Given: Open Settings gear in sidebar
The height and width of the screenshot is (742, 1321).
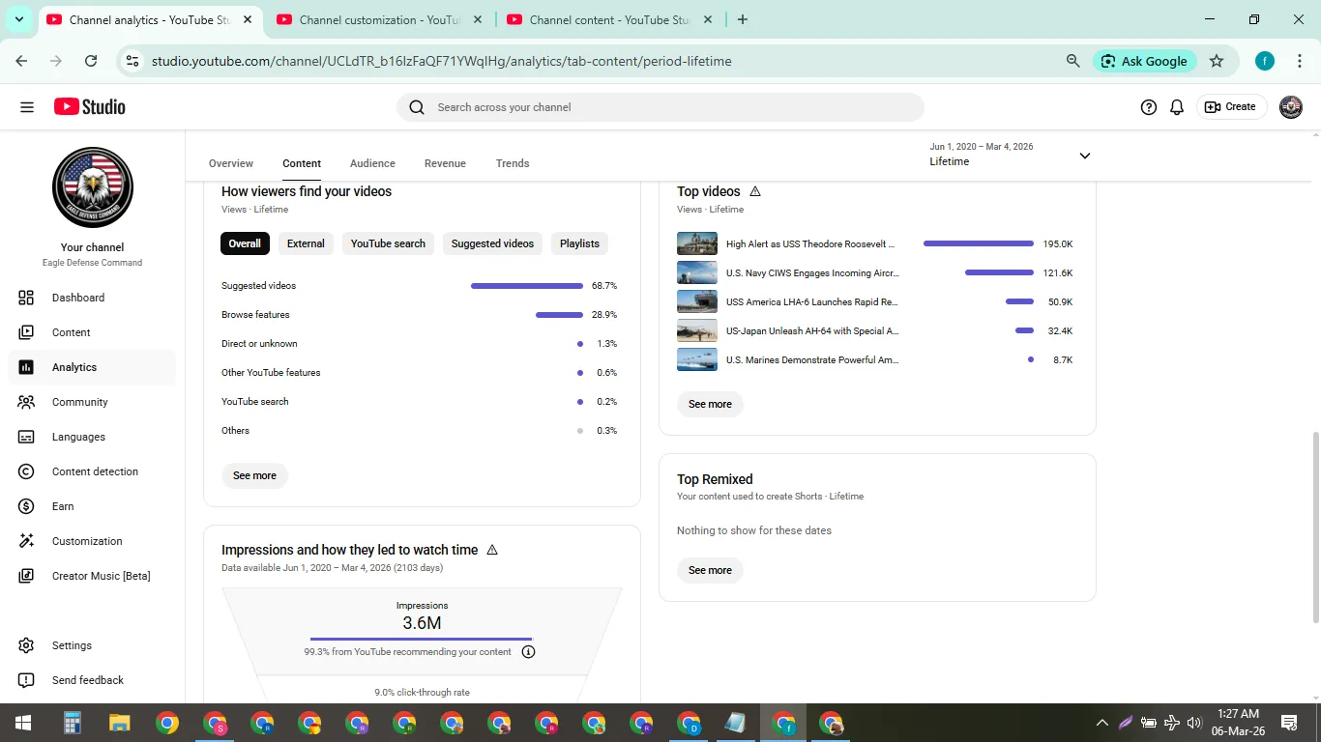Looking at the screenshot, I should (26, 645).
